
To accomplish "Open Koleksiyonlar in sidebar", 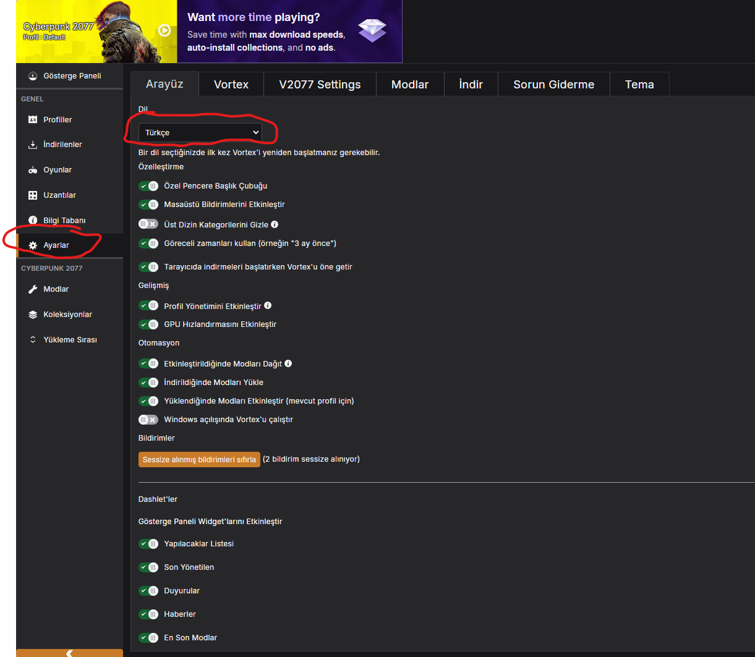I will (x=69, y=315).
